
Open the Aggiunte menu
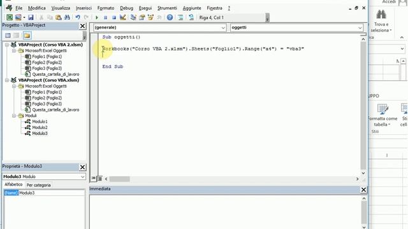[192, 8]
